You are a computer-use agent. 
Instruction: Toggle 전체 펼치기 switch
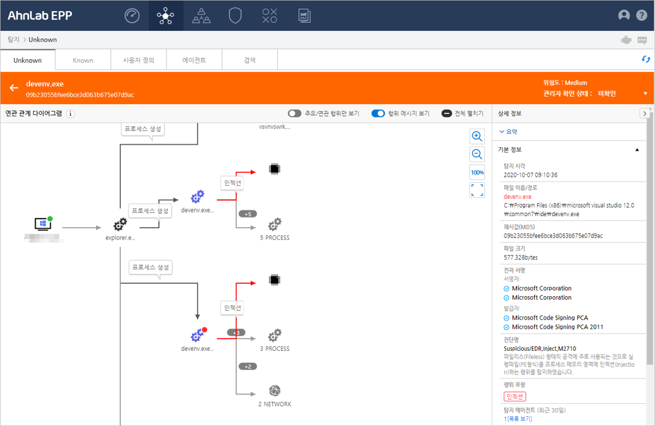447,113
